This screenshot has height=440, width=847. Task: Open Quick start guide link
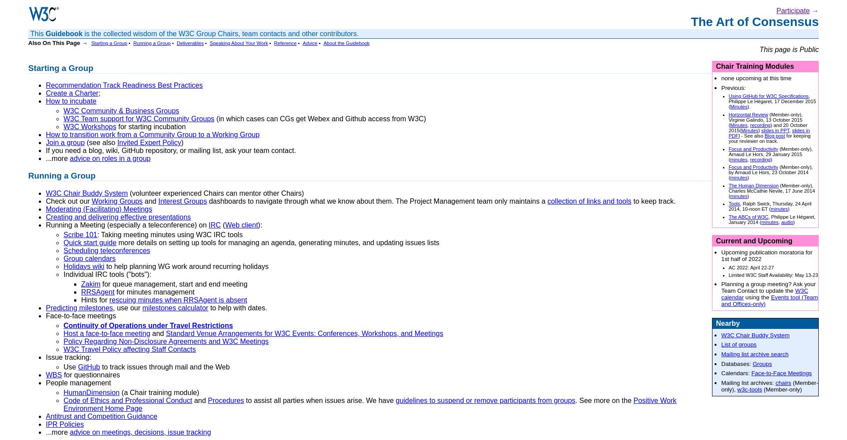[x=90, y=243]
